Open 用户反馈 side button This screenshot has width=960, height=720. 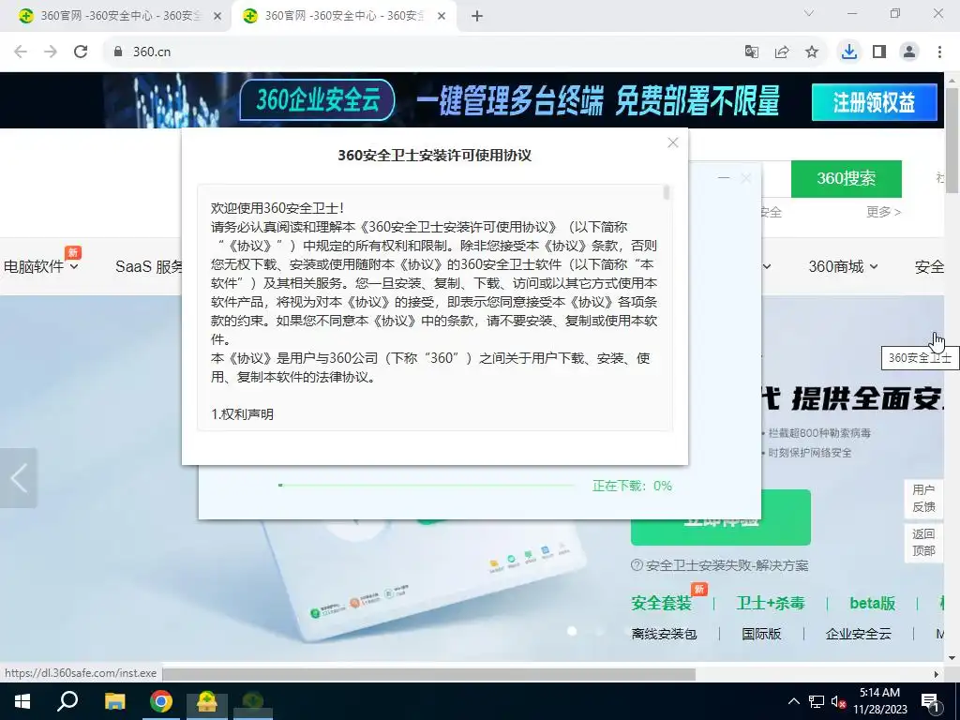pyautogui.click(x=923, y=499)
